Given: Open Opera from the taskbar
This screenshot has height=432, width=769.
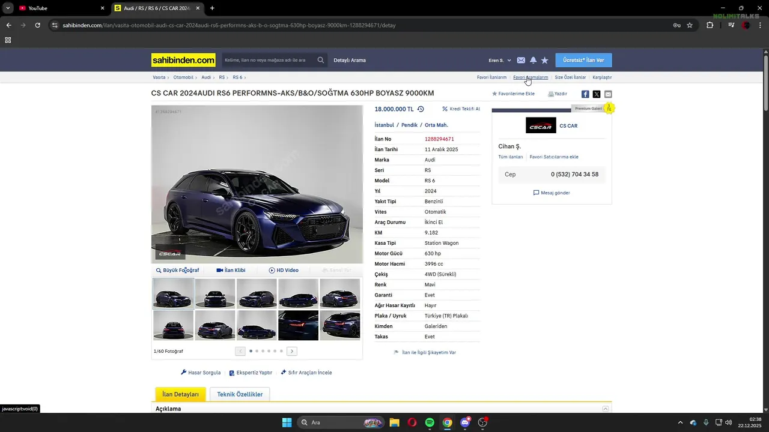Looking at the screenshot, I should [412, 422].
